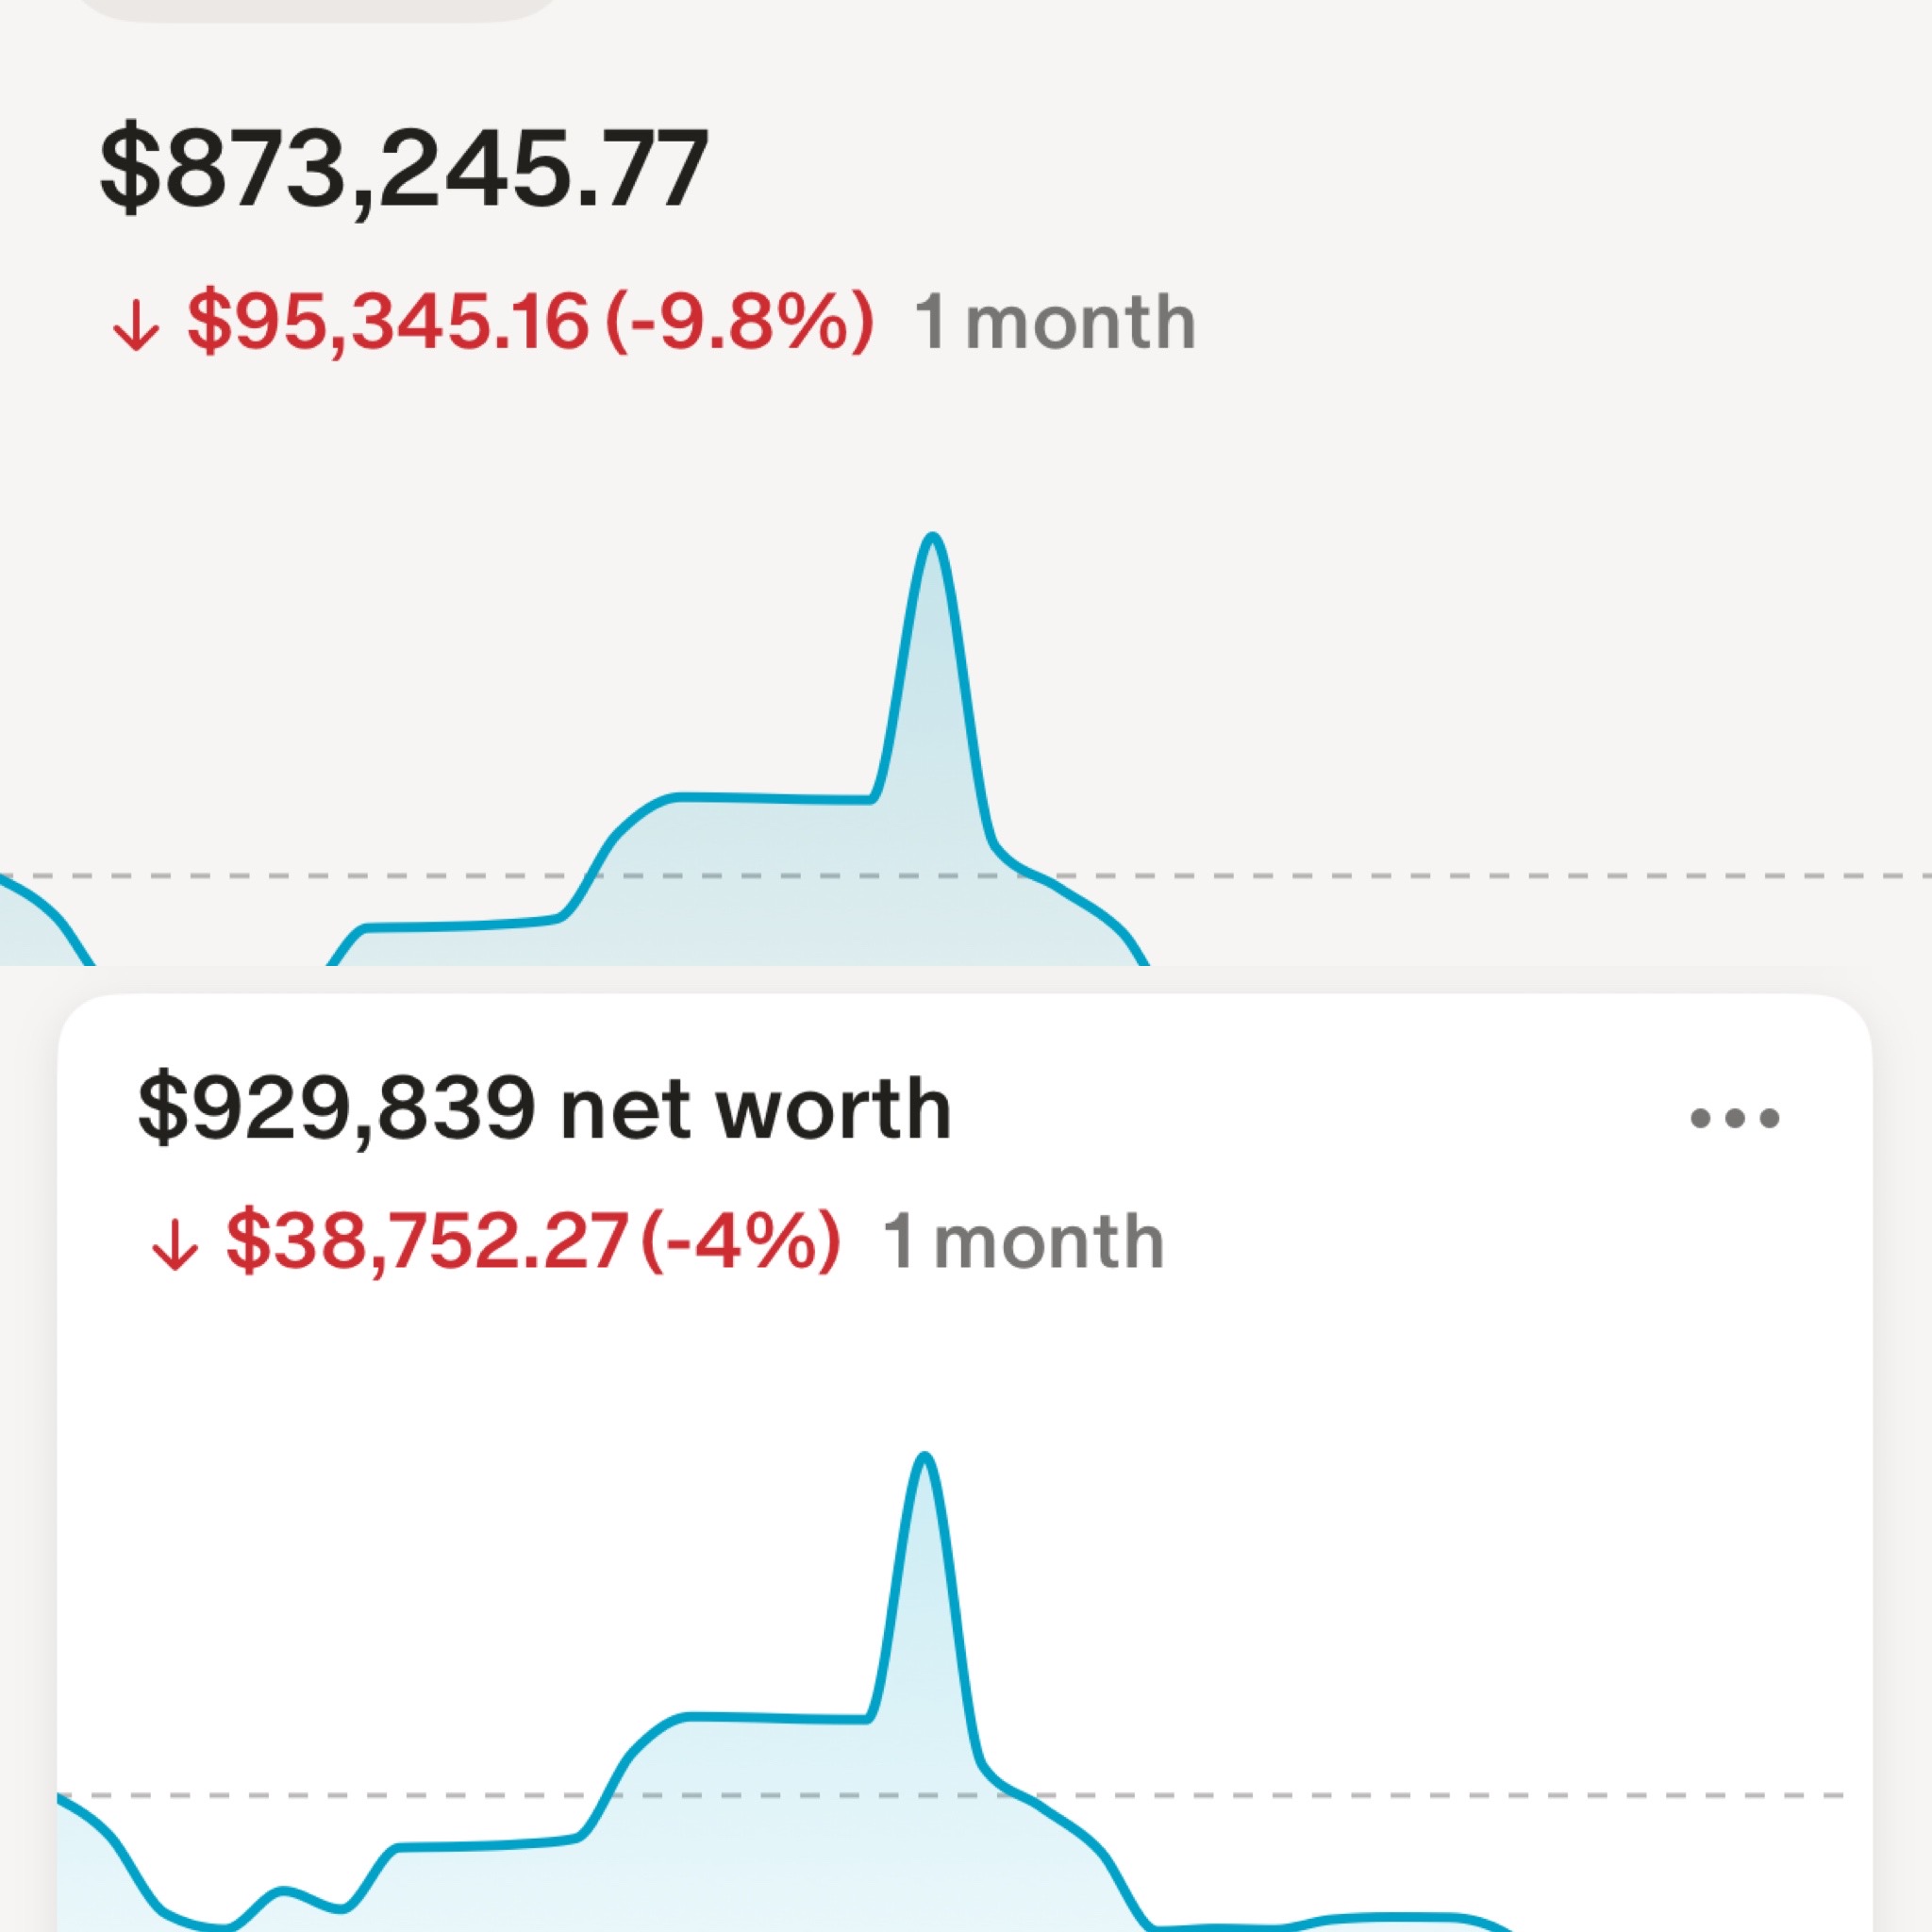The height and width of the screenshot is (1932, 1932).
Task: Tap the high plateau before the net worth spike
Action: (775, 1718)
